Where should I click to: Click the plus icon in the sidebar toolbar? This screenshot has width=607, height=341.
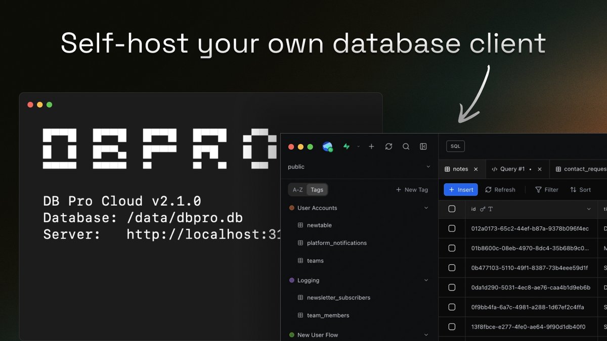click(371, 147)
